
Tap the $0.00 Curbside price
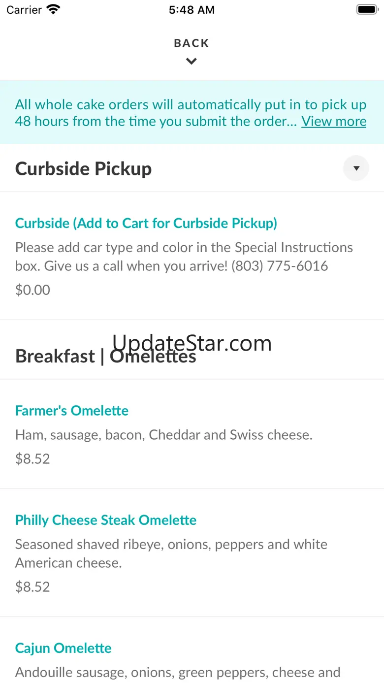point(32,290)
